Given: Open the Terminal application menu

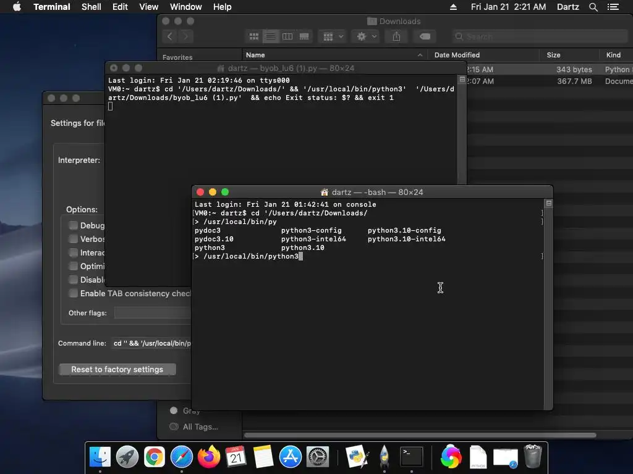Looking at the screenshot, I should 52,7.
